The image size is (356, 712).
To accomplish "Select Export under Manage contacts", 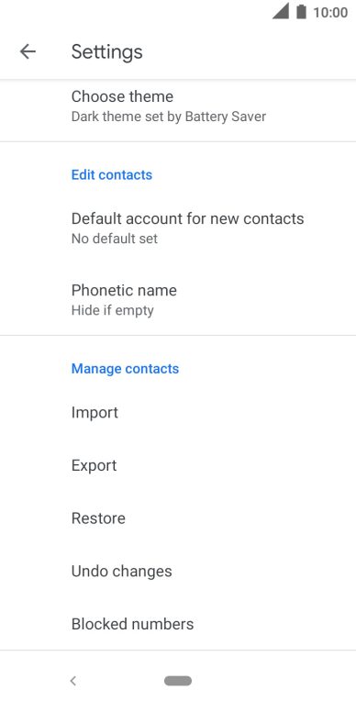I will [178, 465].
